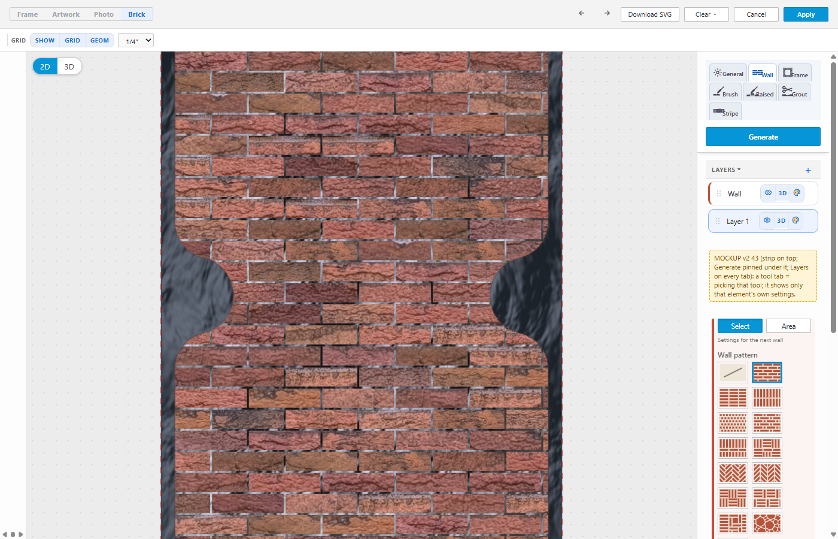838x539 pixels.
Task: Collapse the LAYERS section
Action: pos(726,170)
